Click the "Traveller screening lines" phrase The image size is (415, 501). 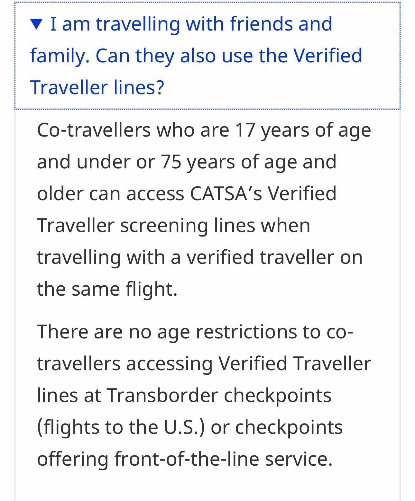pyautogui.click(x=174, y=225)
